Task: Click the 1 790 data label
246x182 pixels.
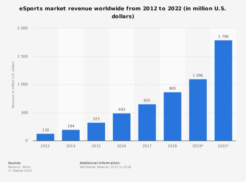Action: coord(223,36)
